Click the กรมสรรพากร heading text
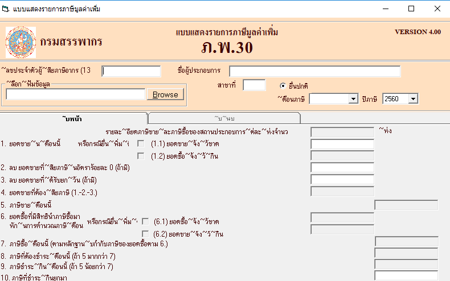The width and height of the screenshot is (450, 281). click(x=71, y=42)
